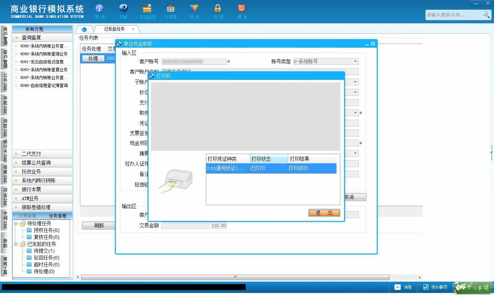The height and width of the screenshot is (295, 494).
Task: Click the 打印状态 column header
Action: pyautogui.click(x=269, y=159)
